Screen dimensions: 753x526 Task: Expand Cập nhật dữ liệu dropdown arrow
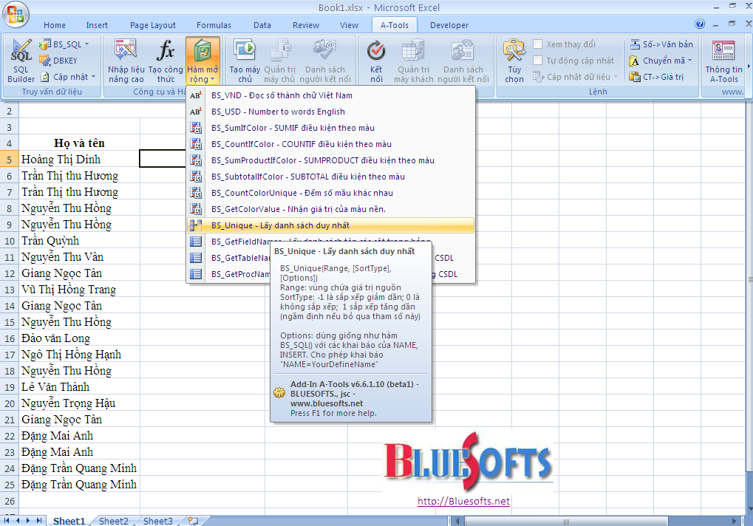pos(616,77)
